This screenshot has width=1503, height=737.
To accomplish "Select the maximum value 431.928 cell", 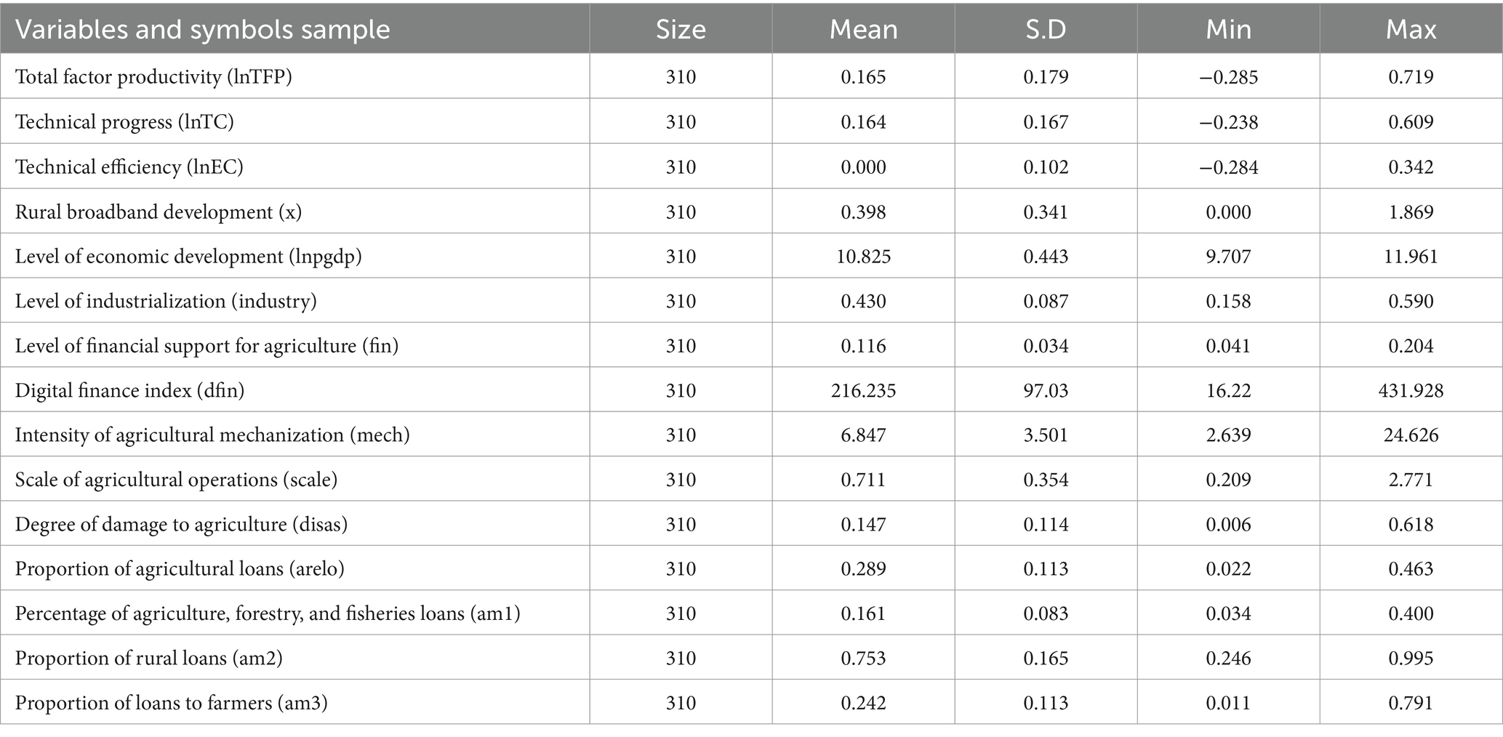I will tap(1411, 391).
